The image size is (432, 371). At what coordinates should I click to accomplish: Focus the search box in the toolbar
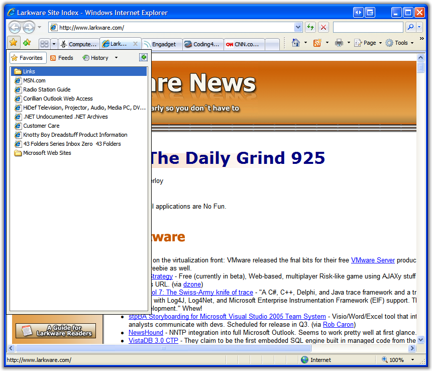pos(368,27)
